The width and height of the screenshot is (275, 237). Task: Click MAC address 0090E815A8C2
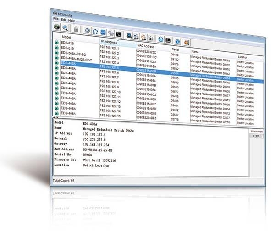click(146, 94)
